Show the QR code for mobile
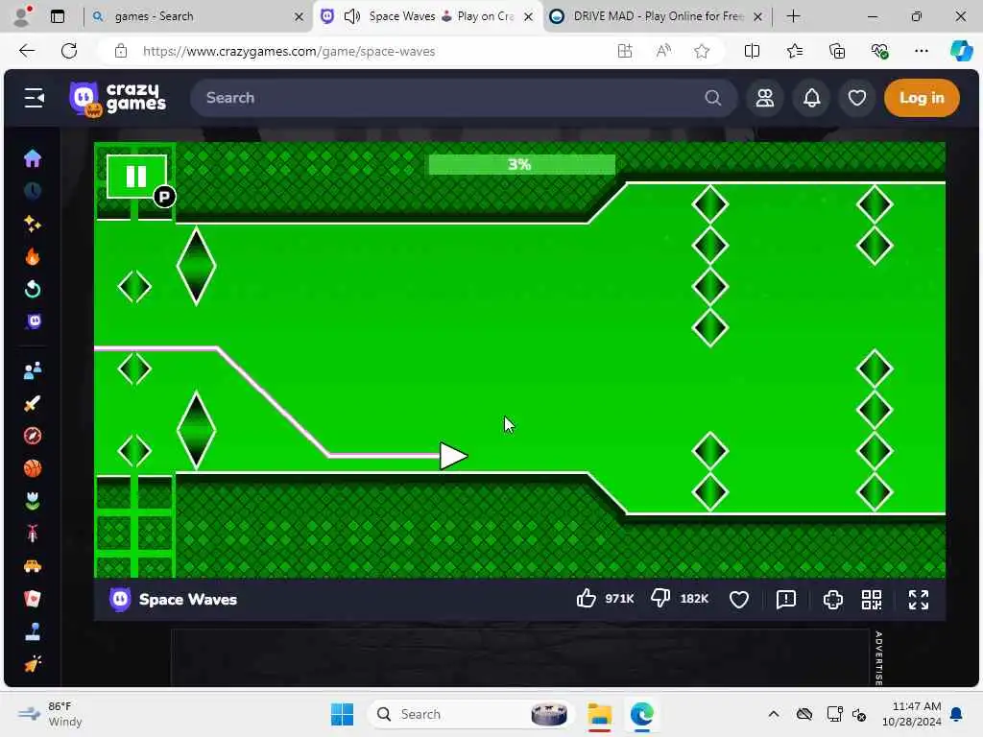The image size is (983, 737). 872,600
